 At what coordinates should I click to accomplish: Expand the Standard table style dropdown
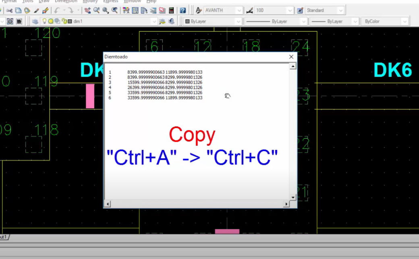pyautogui.click(x=341, y=10)
